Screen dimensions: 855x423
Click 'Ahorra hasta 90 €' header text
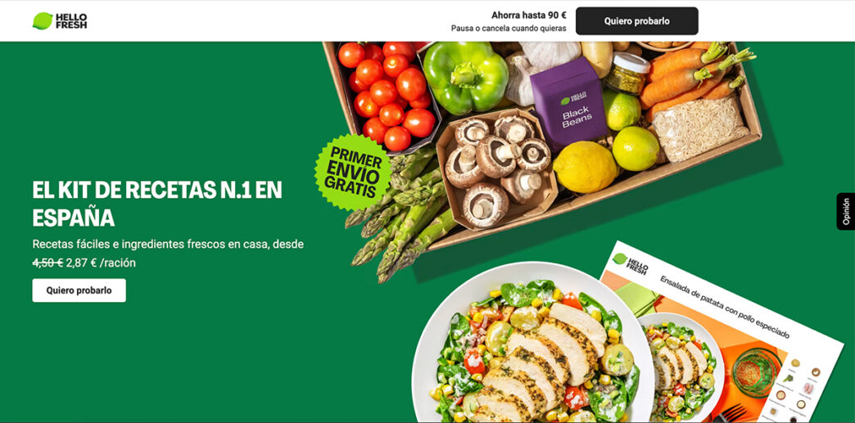528,16
